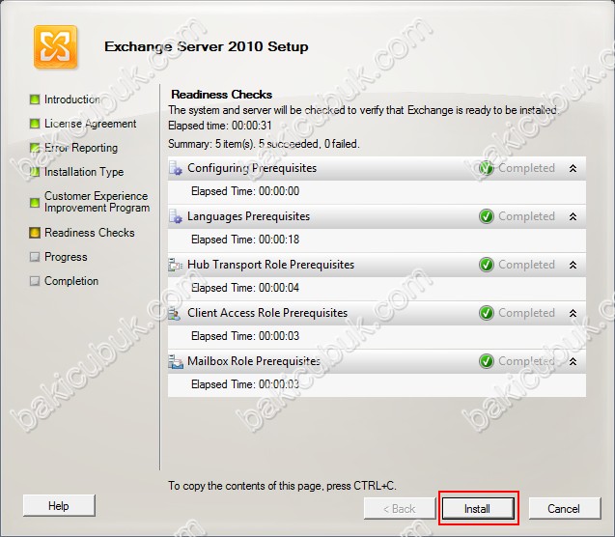This screenshot has width=615, height=537.
Task: Select the Installation Type step label
Action: pyautogui.click(x=84, y=172)
